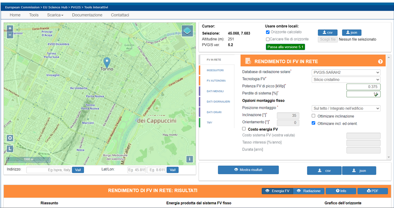Click the grid PV icon in the orange header
This screenshot has height=208, width=394.
pyautogui.click(x=248, y=61)
